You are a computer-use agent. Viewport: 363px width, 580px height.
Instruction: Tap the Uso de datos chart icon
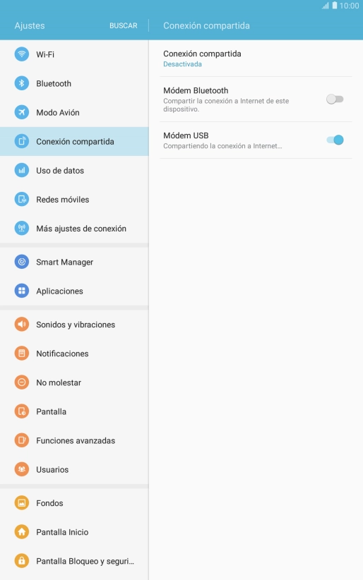point(22,171)
